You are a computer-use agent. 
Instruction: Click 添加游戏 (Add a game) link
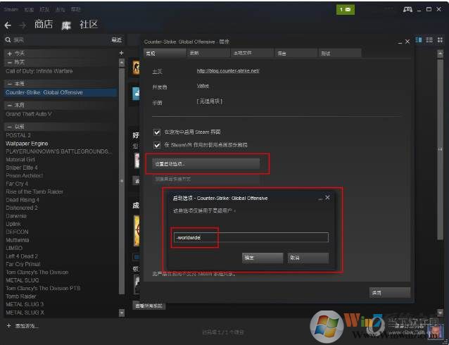27,326
